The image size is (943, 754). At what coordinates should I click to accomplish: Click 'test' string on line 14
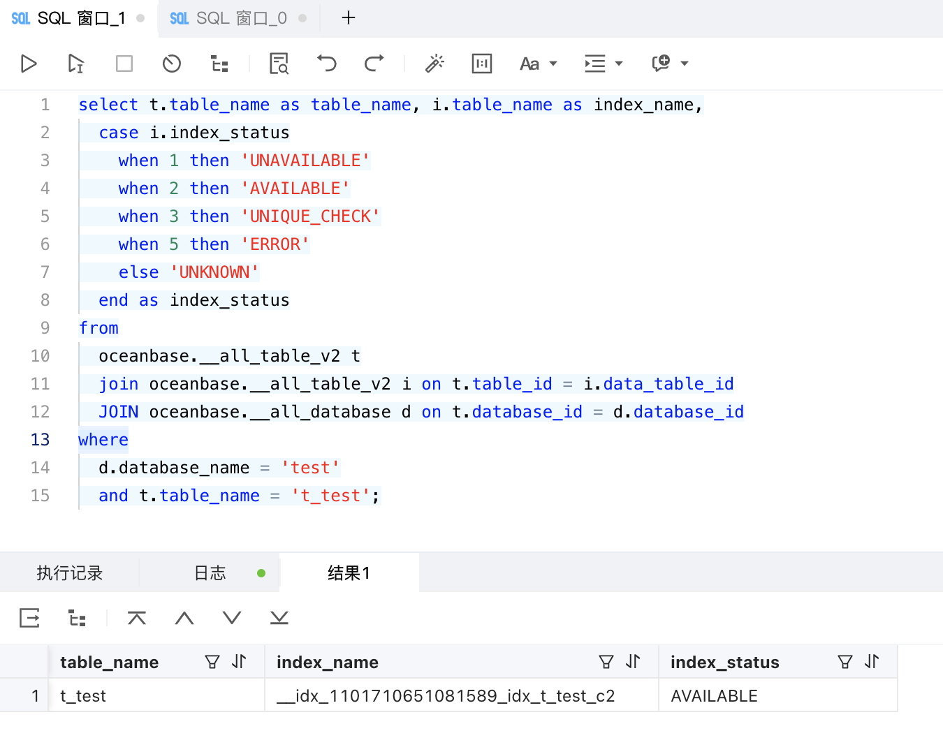[x=310, y=468]
